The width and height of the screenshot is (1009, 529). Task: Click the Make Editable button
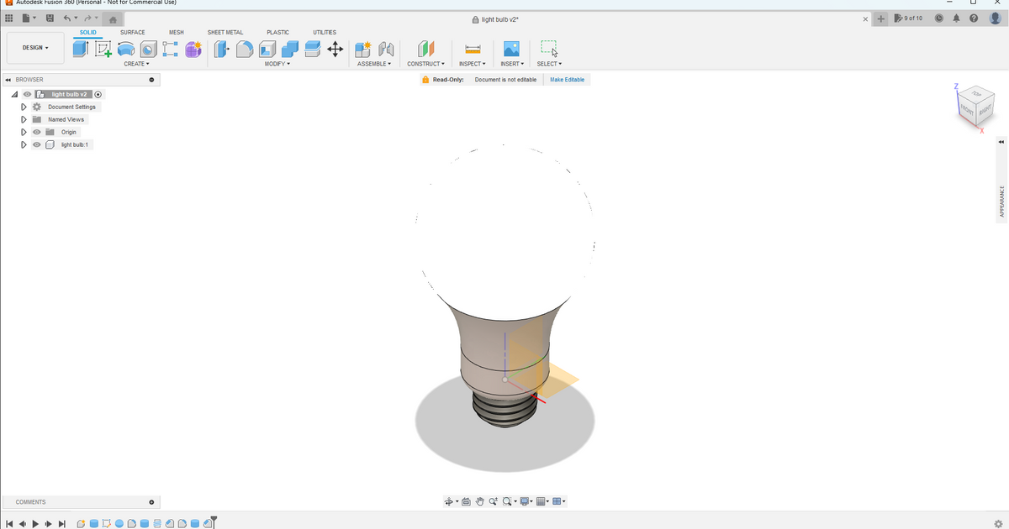(x=566, y=78)
